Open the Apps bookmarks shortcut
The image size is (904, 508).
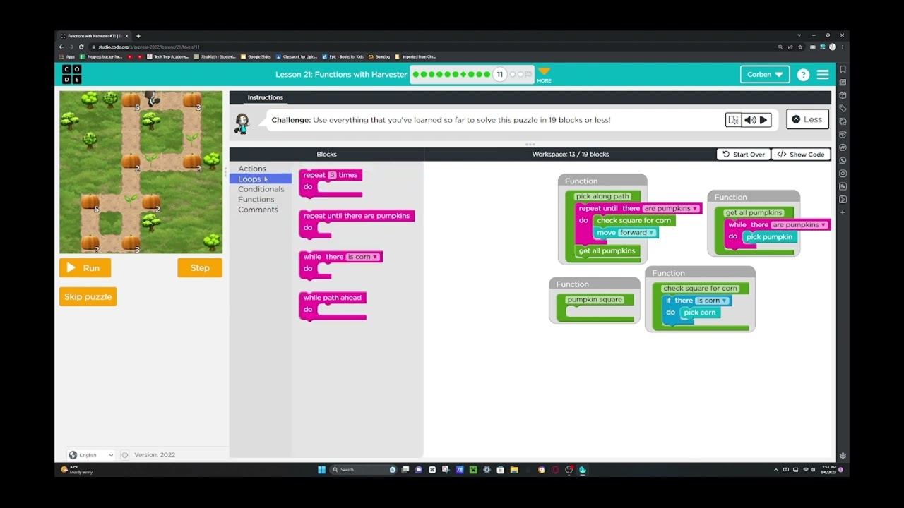pyautogui.click(x=67, y=56)
